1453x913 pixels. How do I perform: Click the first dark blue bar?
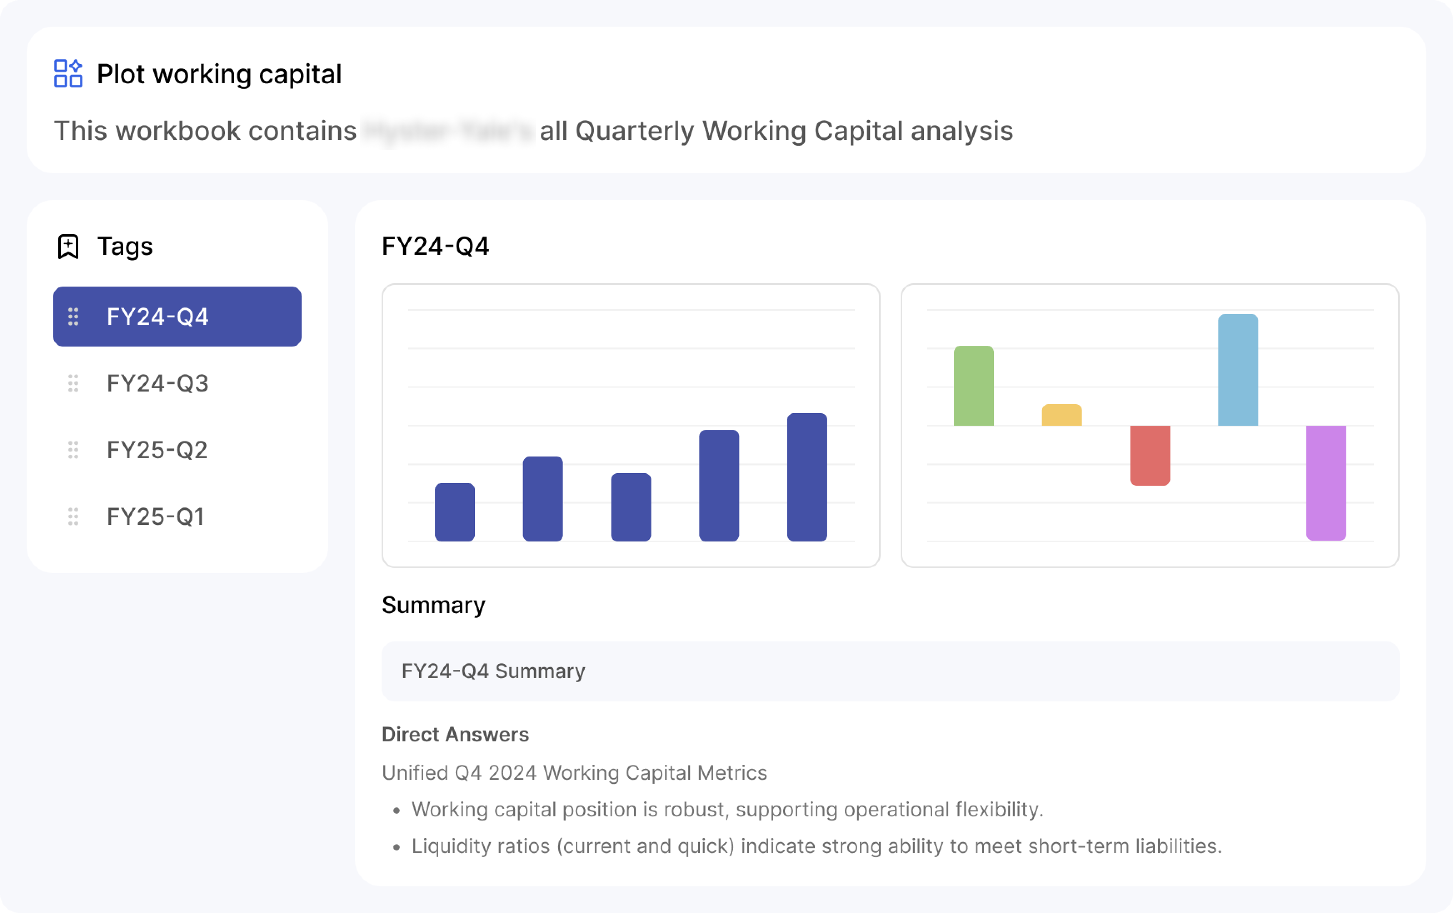coord(454,512)
